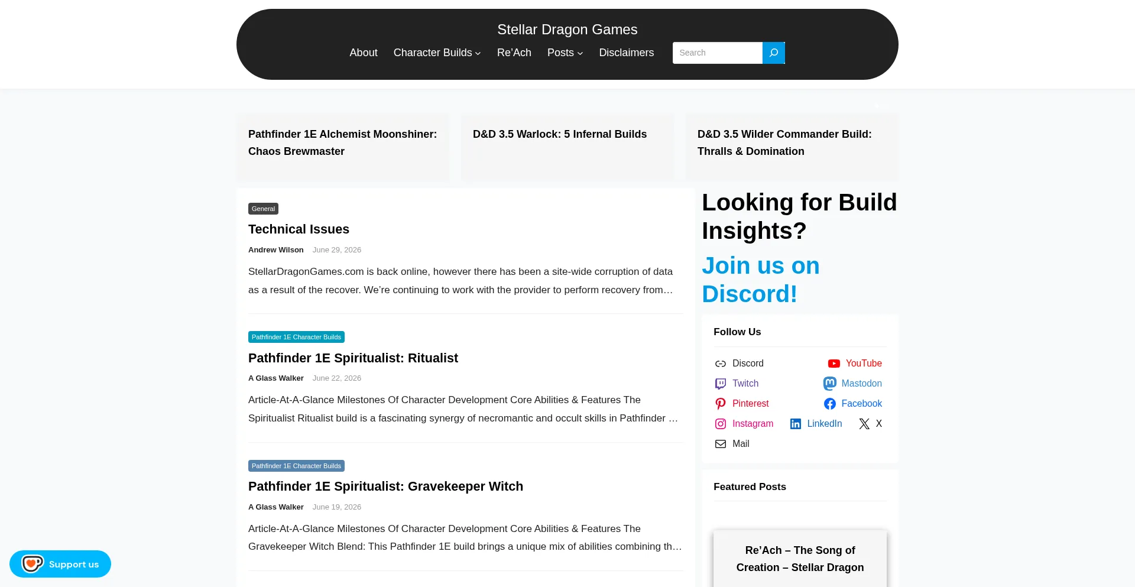Click the Twitch text link

coord(745,384)
